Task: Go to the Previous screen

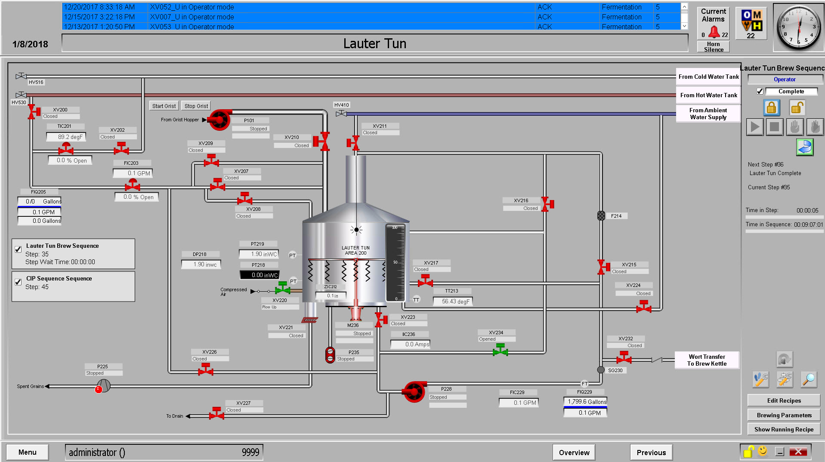Action: coord(651,453)
